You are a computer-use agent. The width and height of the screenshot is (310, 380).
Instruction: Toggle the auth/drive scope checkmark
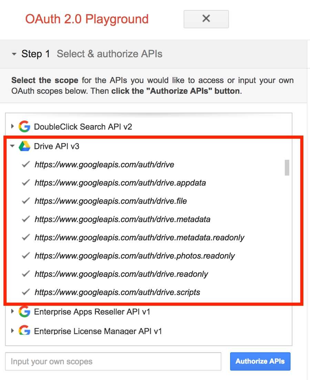(x=25, y=164)
